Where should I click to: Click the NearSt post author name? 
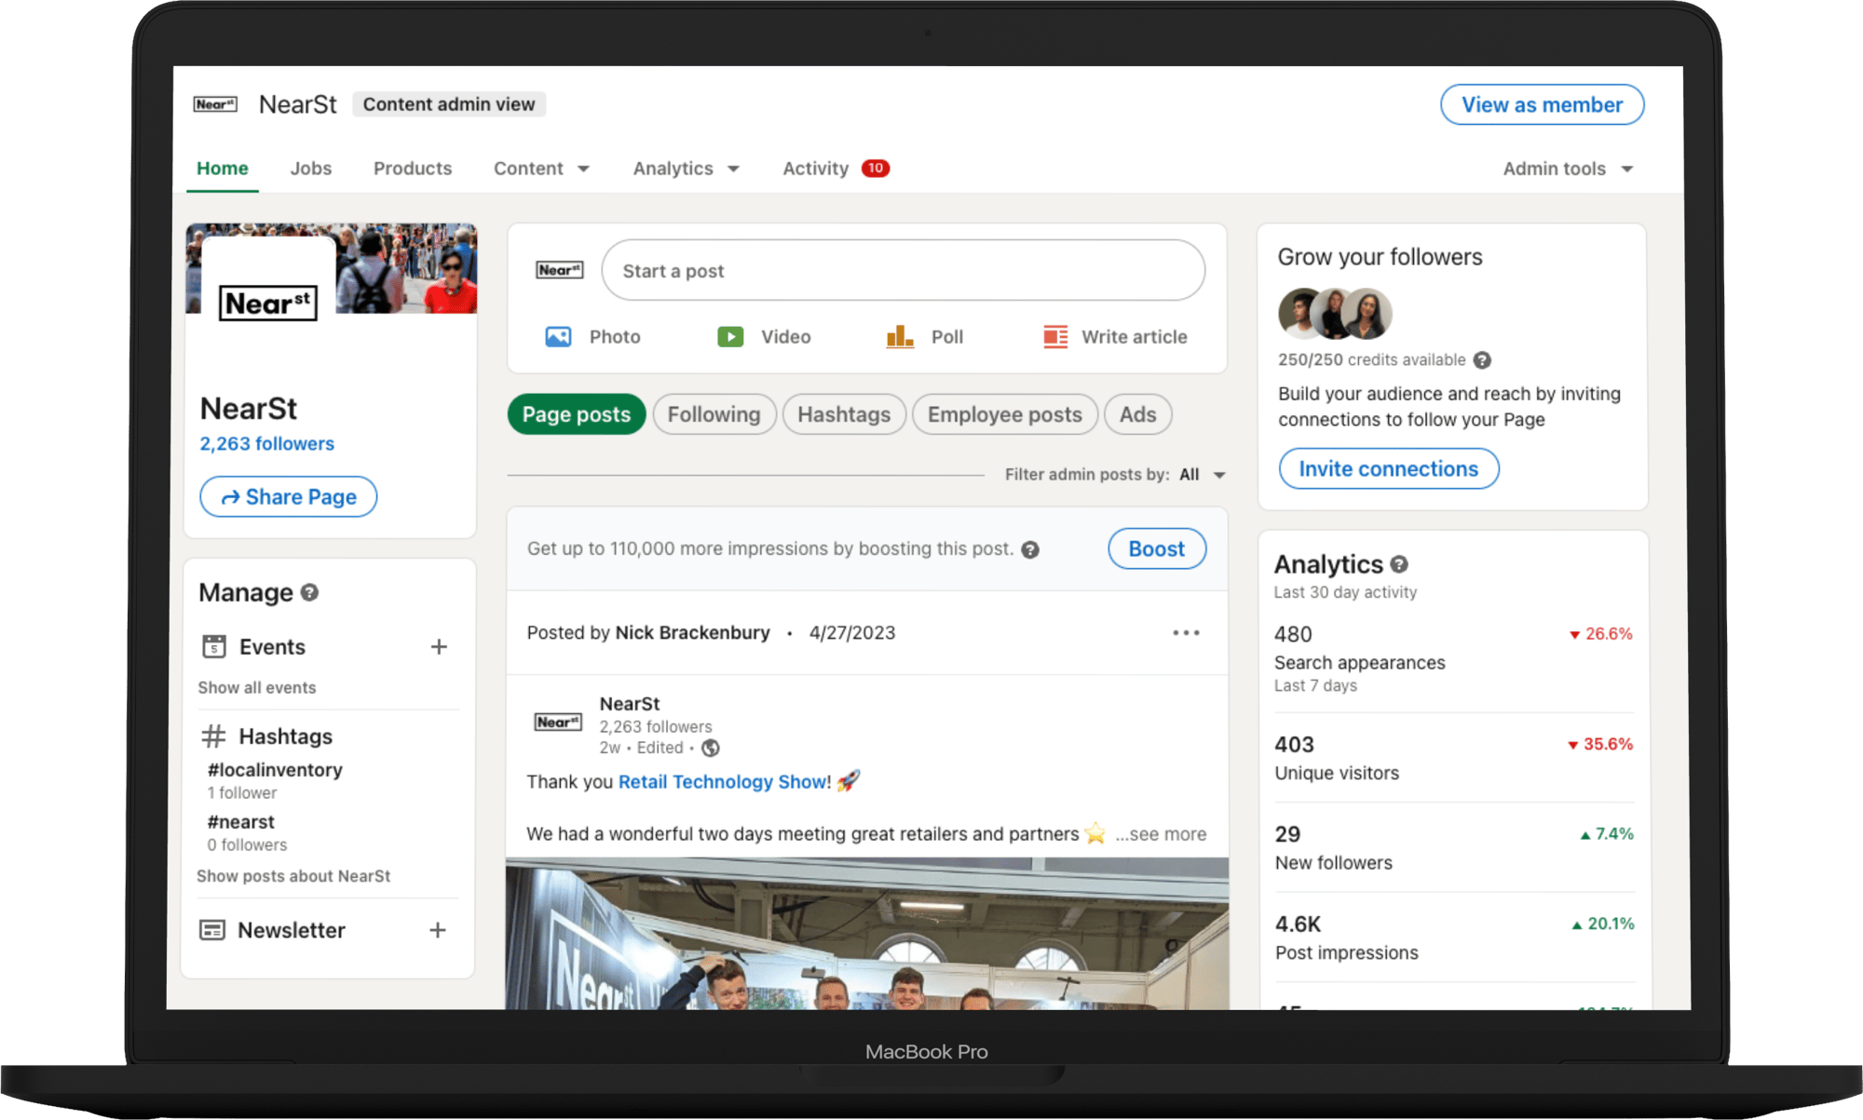tap(630, 704)
